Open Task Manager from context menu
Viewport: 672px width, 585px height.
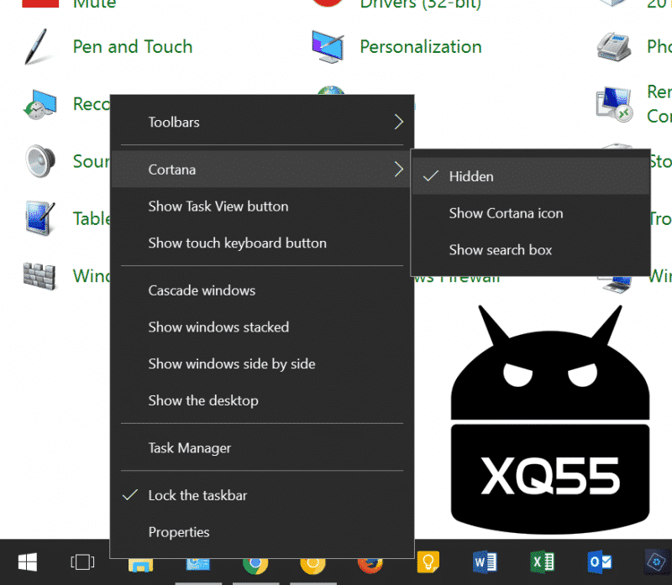tap(190, 448)
